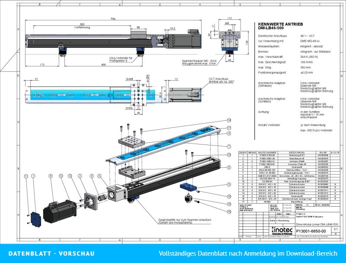Click balloon number 16 in exploded view
Screen dimensions: 346x263
coord(229,212)
